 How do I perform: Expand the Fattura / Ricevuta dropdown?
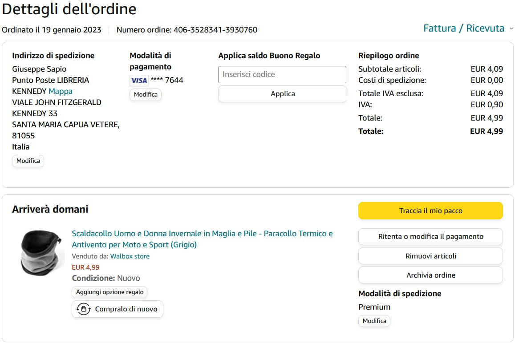(464, 28)
